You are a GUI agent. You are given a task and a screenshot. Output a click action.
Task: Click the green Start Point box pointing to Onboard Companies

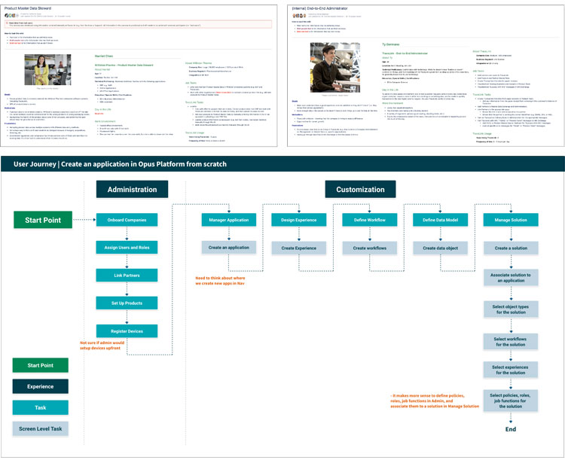(x=43, y=220)
